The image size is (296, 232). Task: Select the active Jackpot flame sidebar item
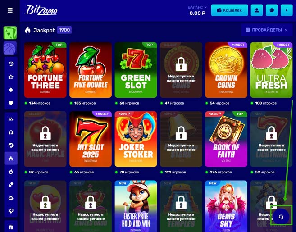click(11, 159)
